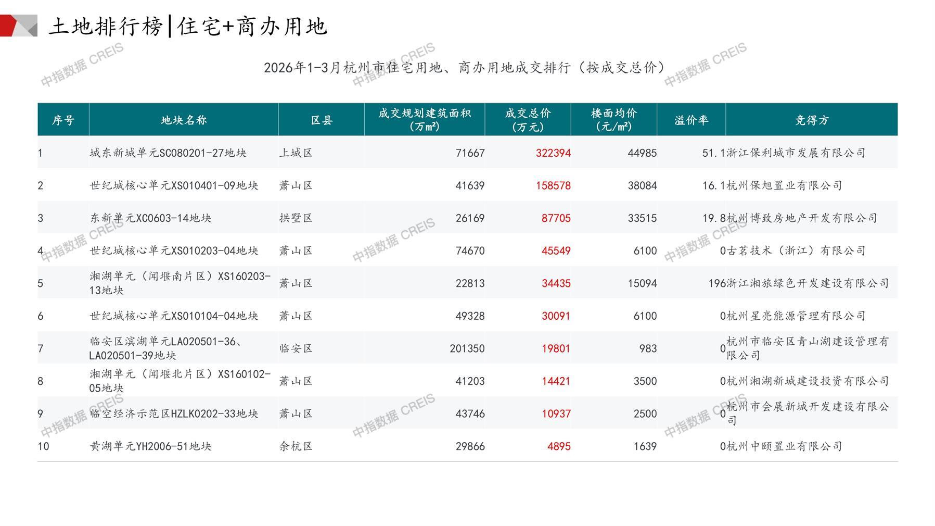Click the red logo icon beside the title
The image size is (935, 526).
pyautogui.click(x=18, y=26)
